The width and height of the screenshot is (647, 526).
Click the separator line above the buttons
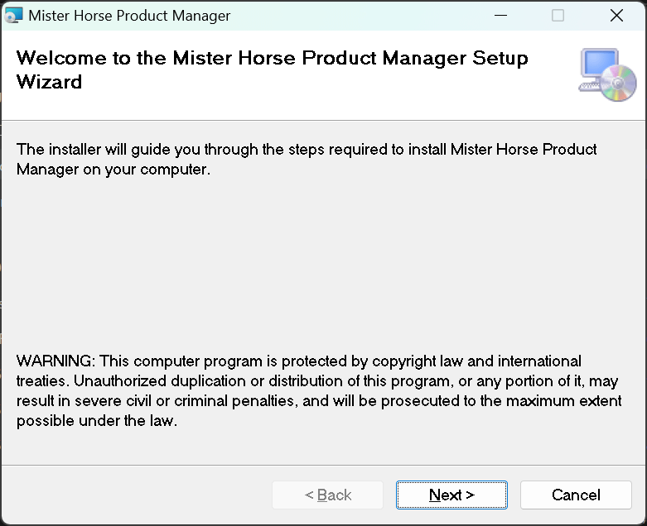[x=323, y=465]
